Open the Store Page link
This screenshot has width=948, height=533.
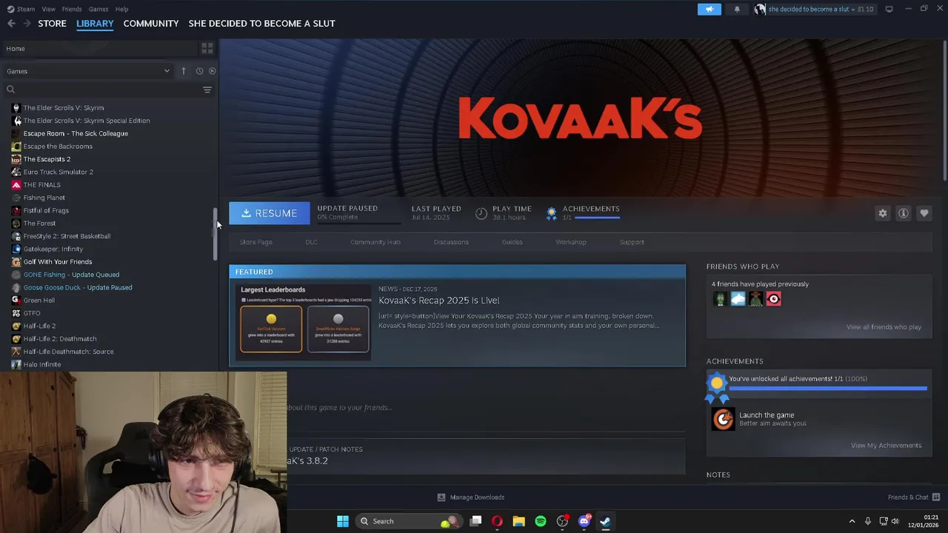click(x=256, y=242)
